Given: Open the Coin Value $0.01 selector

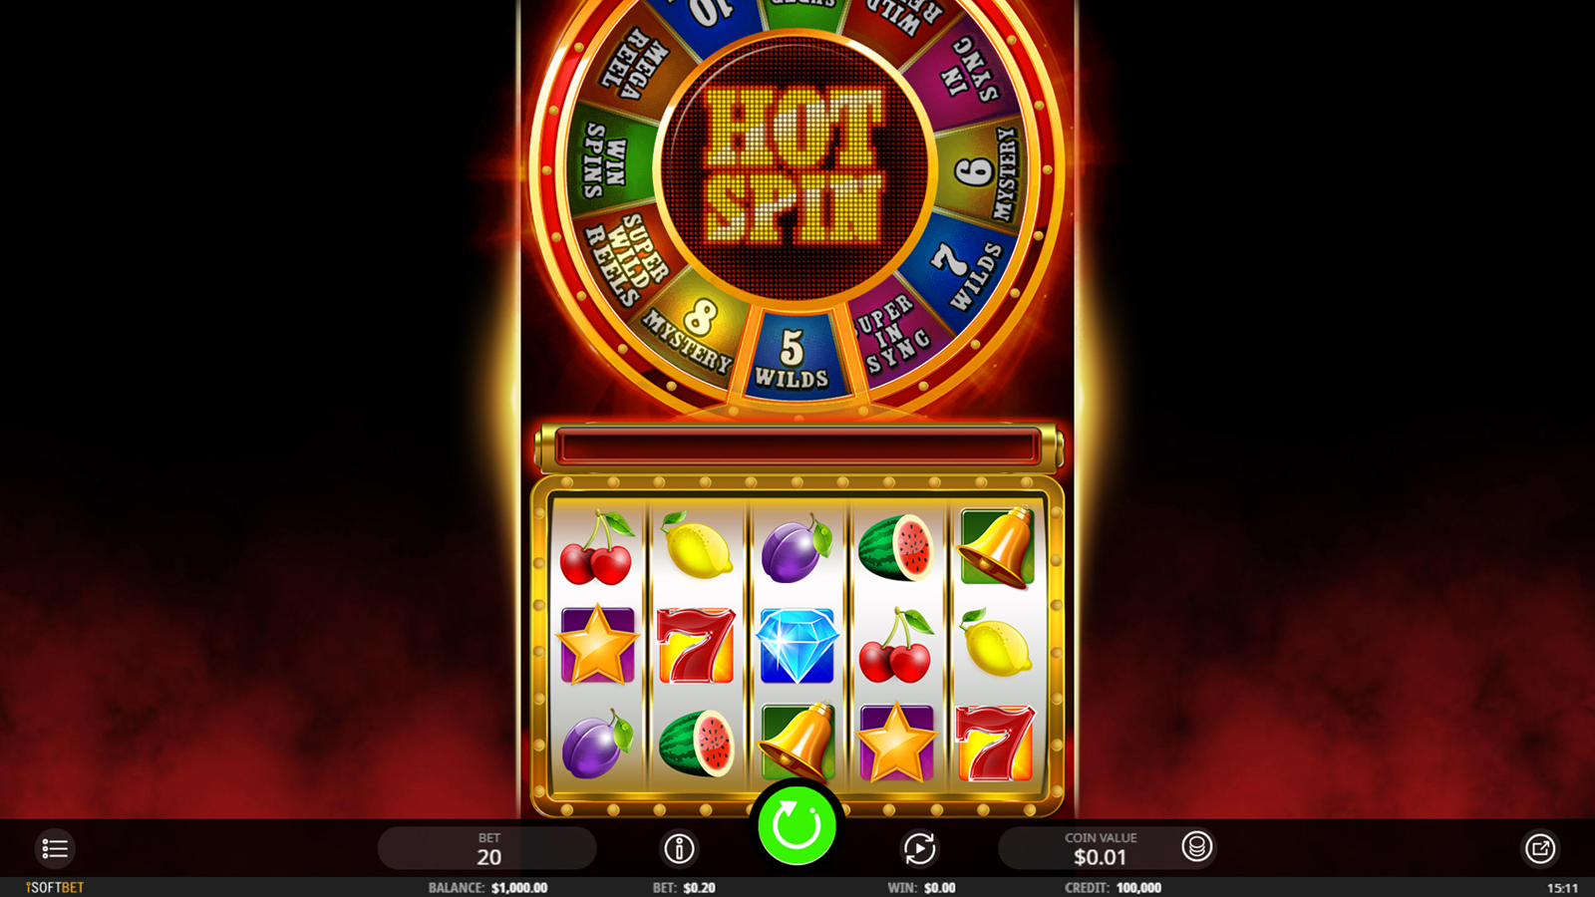Looking at the screenshot, I should (1100, 849).
